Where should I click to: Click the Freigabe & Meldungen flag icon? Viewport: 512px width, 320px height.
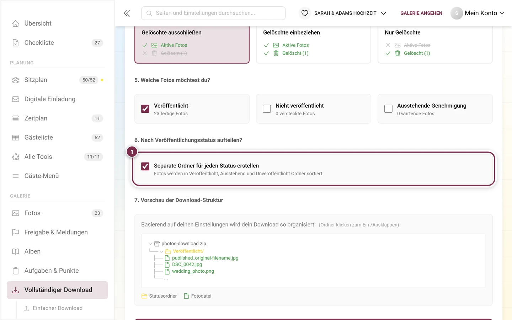[16, 233]
